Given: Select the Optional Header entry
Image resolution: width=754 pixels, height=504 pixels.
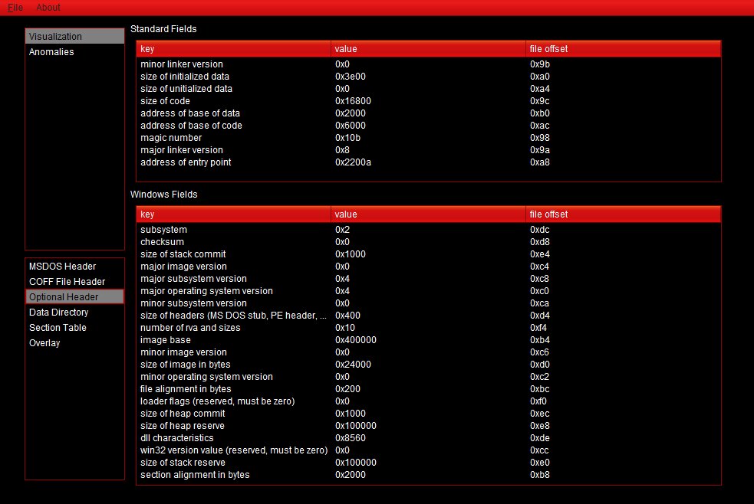Looking at the screenshot, I should tap(74, 297).
